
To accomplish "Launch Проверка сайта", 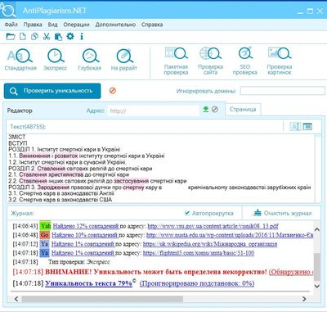I will click(210, 61).
